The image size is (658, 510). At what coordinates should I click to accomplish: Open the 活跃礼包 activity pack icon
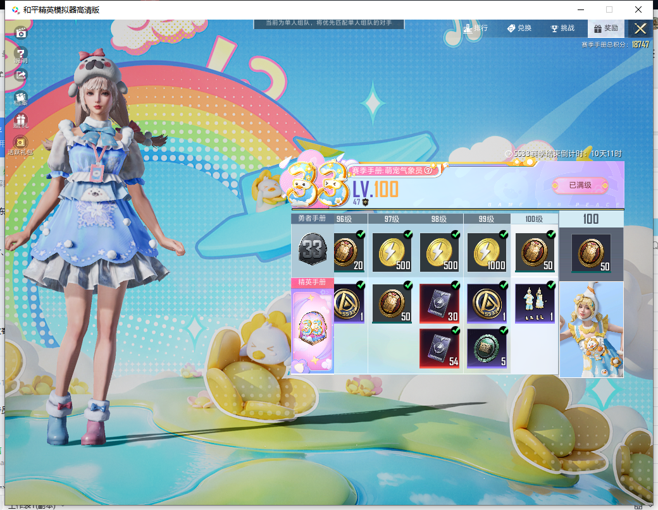[x=20, y=145]
